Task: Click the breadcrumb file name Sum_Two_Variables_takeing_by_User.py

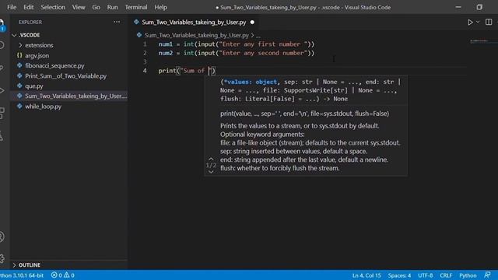Action: coord(197,35)
